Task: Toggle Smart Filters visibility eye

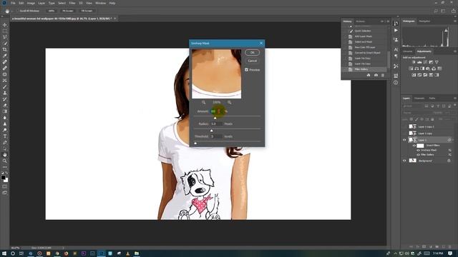Action: pos(414,146)
